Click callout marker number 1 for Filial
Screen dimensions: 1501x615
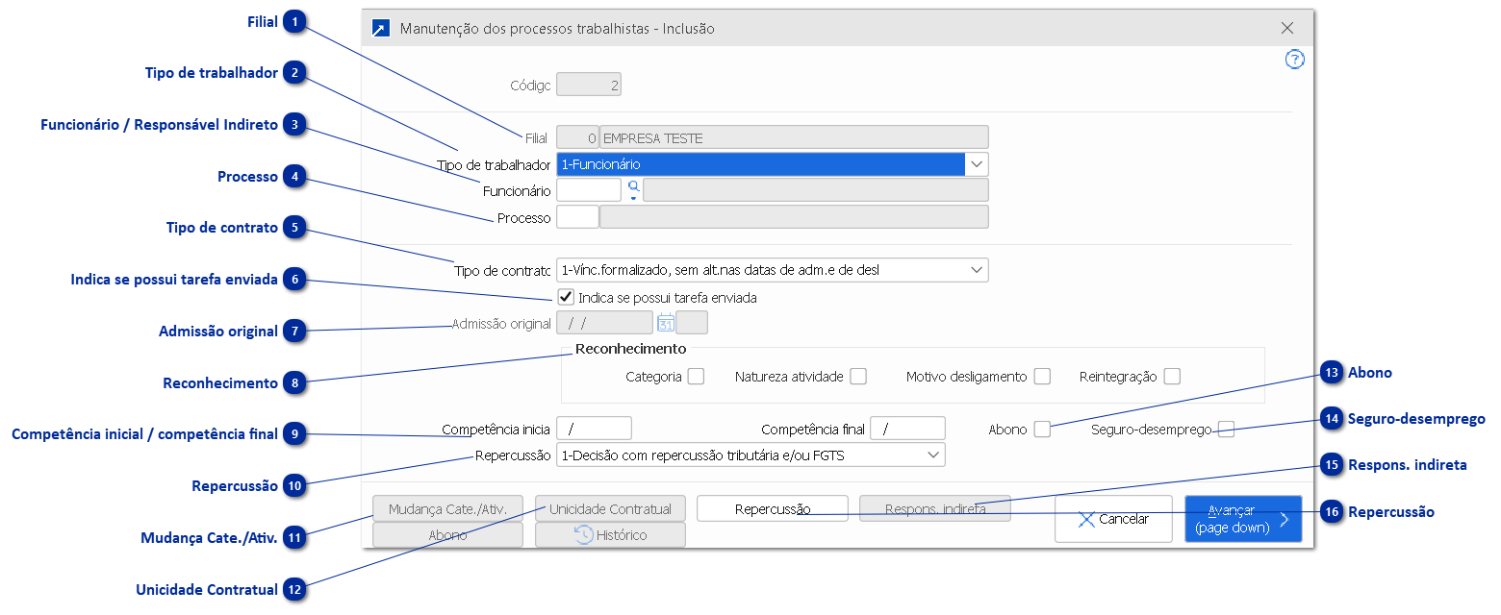point(294,21)
